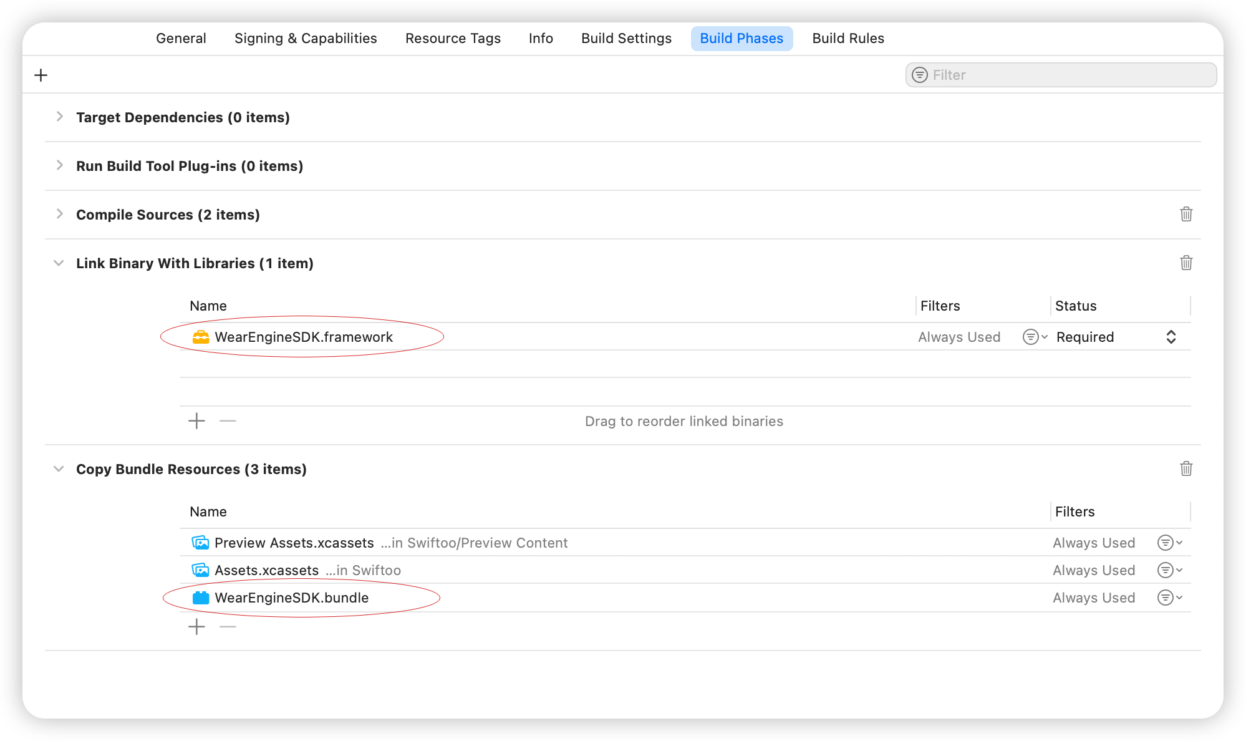Click the WearEngineSDK.bundle blue brick icon

pyautogui.click(x=201, y=598)
